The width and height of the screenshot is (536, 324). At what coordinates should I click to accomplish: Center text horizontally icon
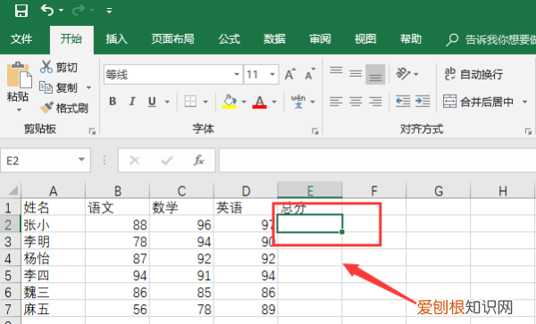pyautogui.click(x=356, y=102)
